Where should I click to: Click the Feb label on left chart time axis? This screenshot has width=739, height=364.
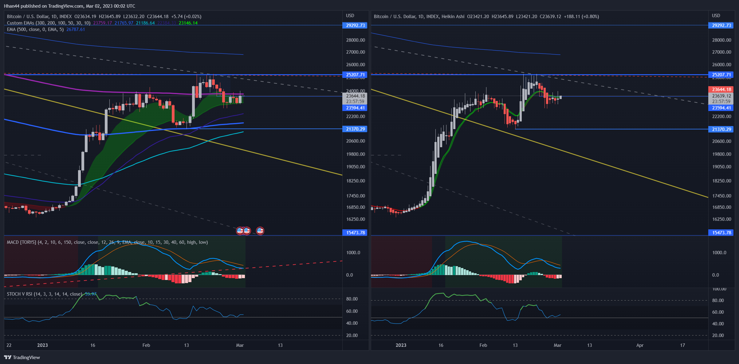pos(146,345)
